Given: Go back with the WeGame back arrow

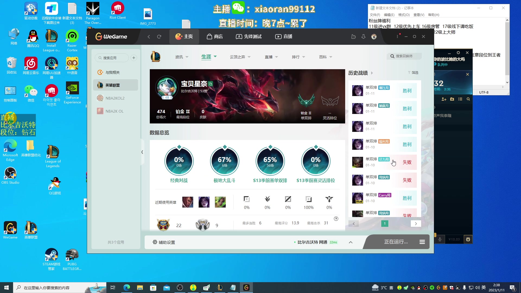Looking at the screenshot, I should coord(149,37).
